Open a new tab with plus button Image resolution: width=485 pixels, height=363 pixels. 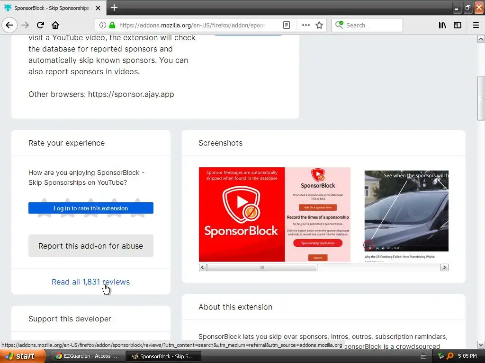pos(114,8)
